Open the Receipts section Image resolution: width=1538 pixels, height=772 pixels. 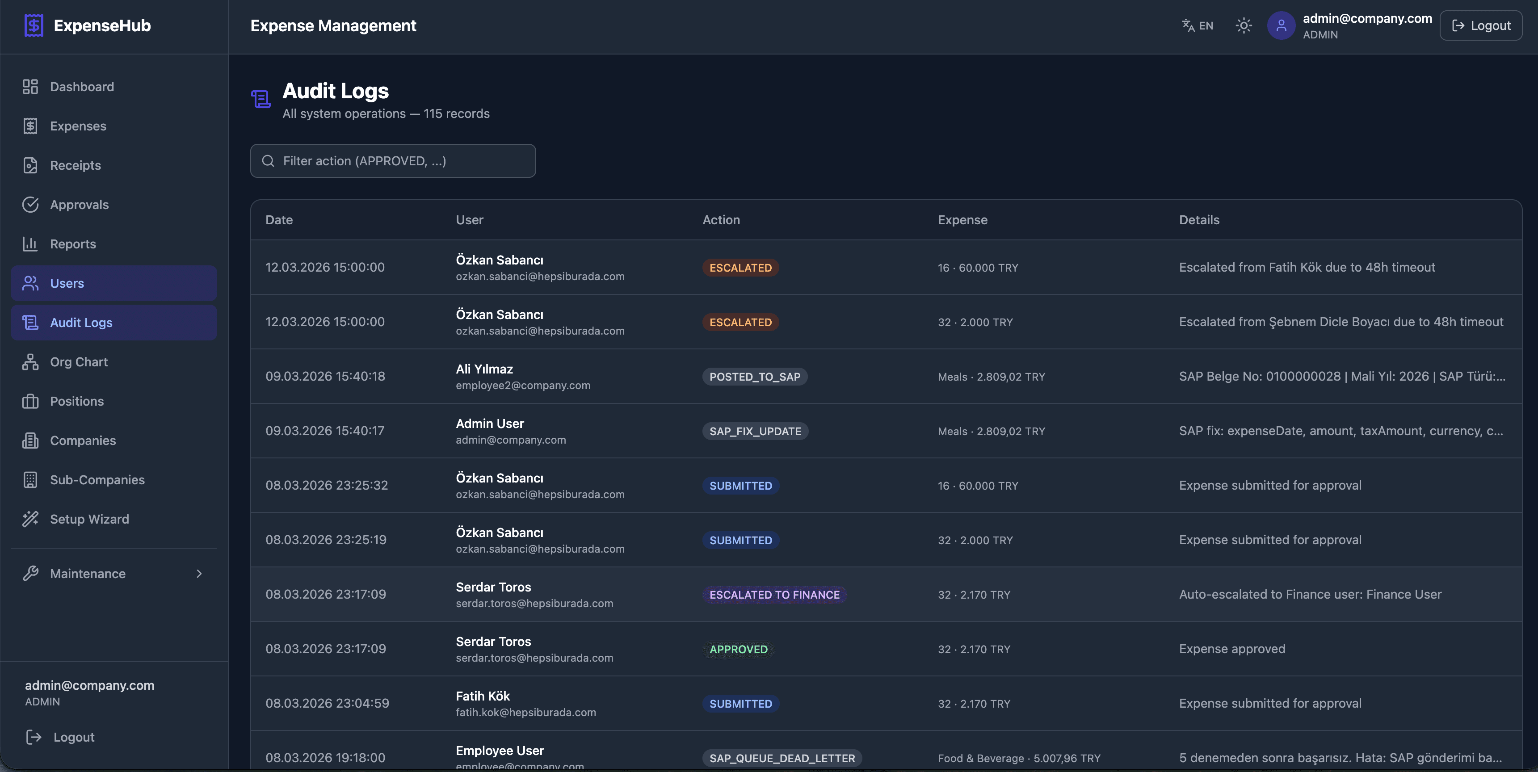coord(113,165)
